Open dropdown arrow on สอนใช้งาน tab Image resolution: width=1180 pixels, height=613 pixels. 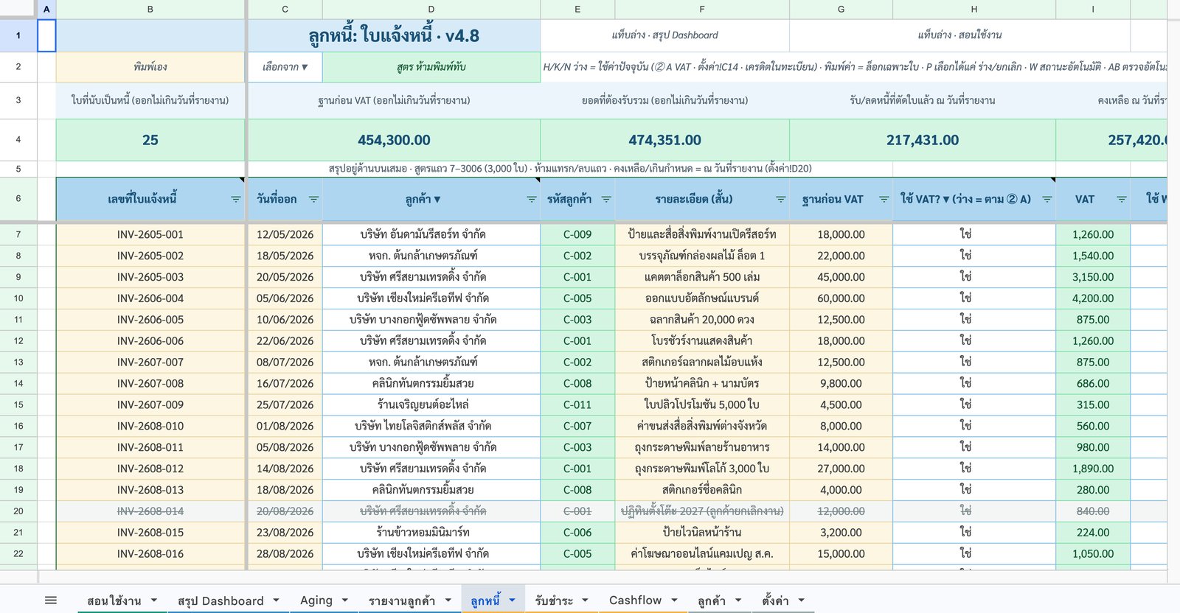pos(154,600)
